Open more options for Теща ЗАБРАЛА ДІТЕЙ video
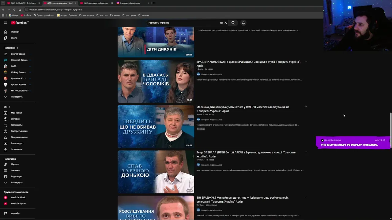 [x=306, y=152]
